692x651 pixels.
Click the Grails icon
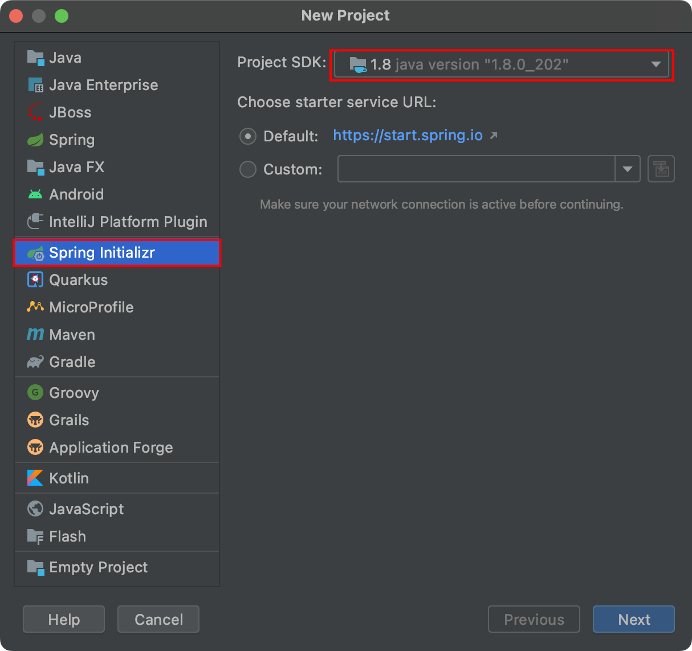[x=35, y=420]
